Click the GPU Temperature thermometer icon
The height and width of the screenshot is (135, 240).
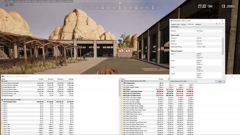point(122,83)
